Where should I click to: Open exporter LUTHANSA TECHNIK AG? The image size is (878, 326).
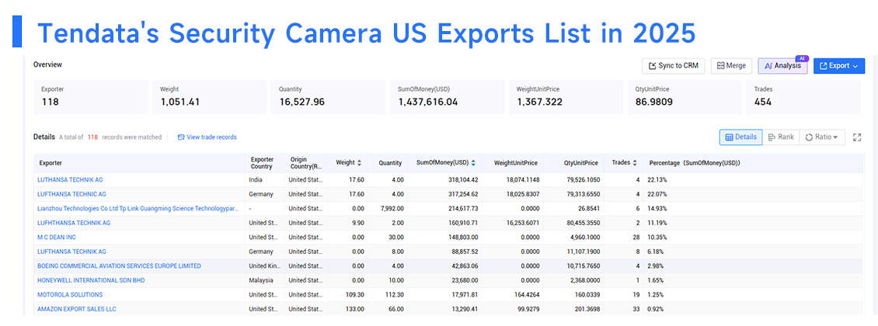pos(70,180)
